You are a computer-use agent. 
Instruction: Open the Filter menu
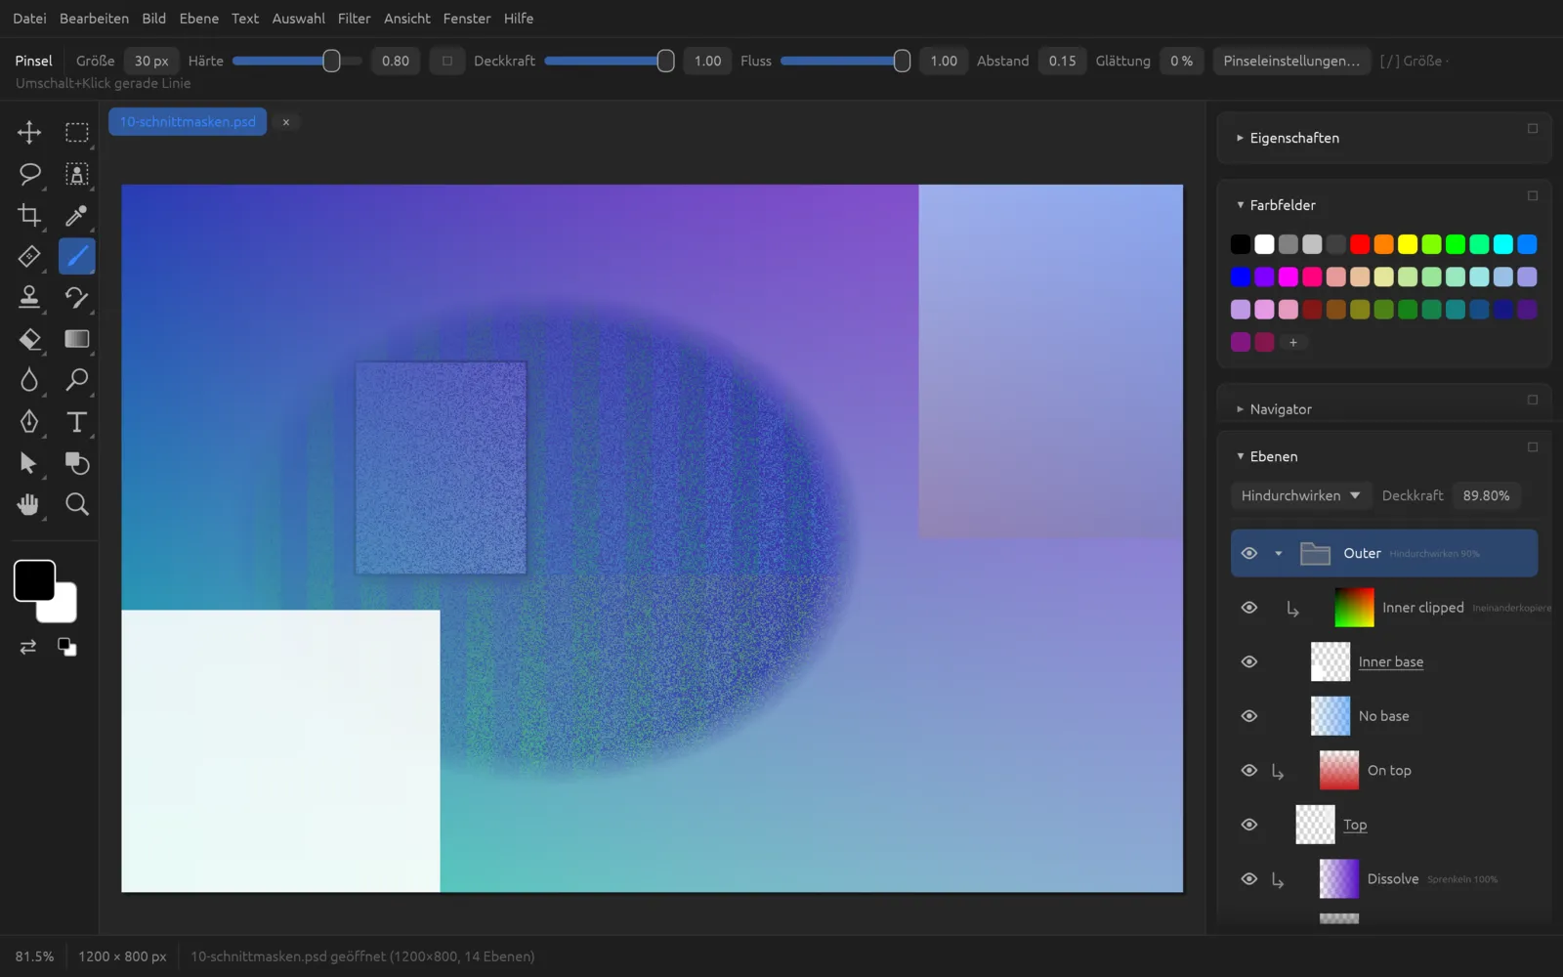coord(354,19)
